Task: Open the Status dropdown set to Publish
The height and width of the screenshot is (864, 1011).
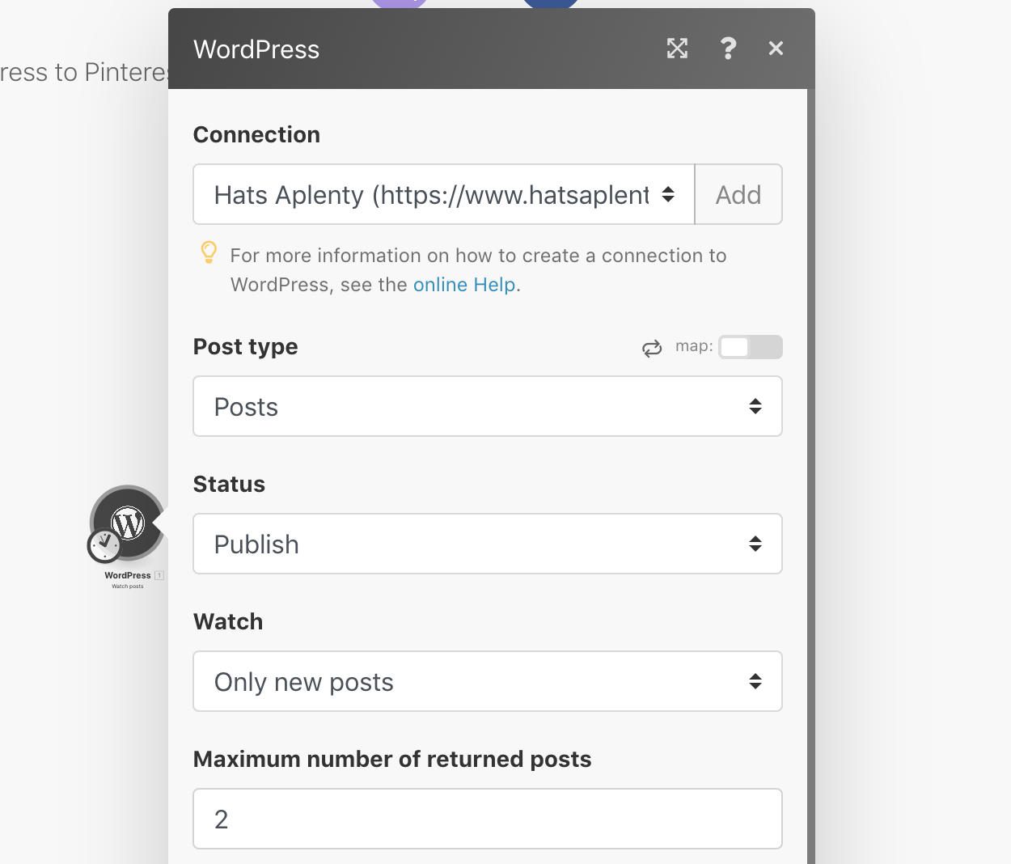Action: pyautogui.click(x=487, y=544)
